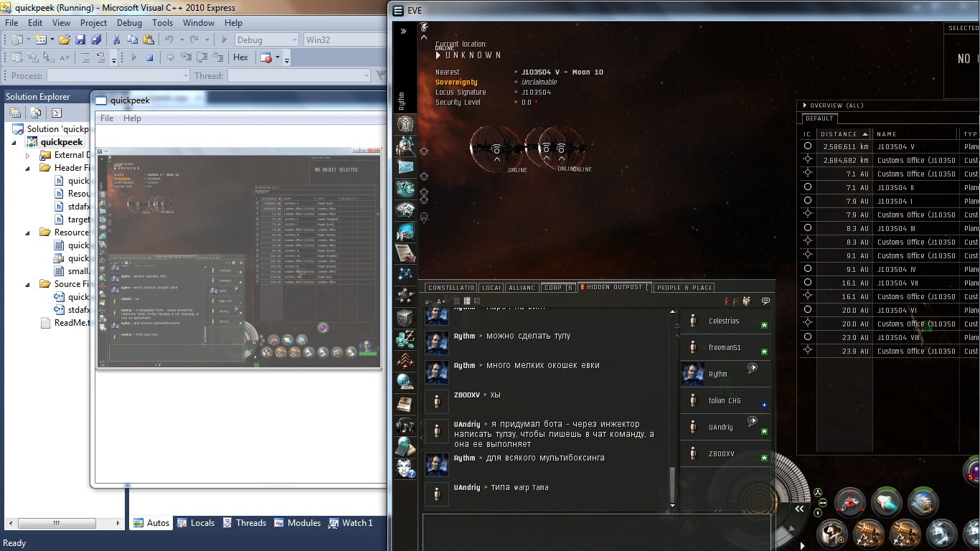Expand the External Dependencies tree node
Image resolution: width=980 pixels, height=551 pixels.
28,155
